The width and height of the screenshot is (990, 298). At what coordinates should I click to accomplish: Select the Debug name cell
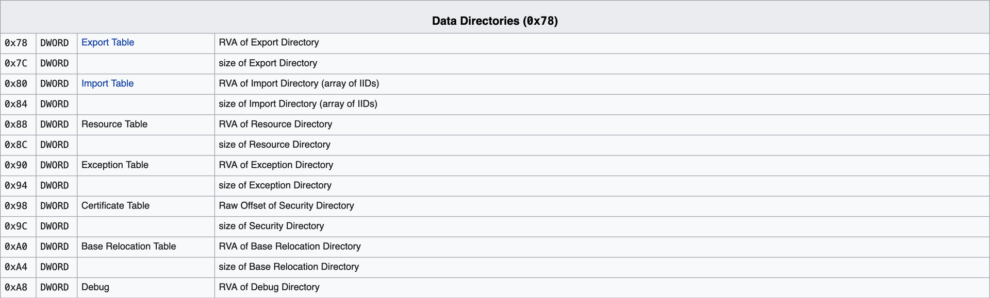click(x=146, y=287)
